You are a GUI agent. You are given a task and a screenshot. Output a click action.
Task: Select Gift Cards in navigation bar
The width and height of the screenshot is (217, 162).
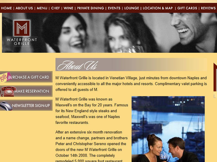[x=187, y=8]
